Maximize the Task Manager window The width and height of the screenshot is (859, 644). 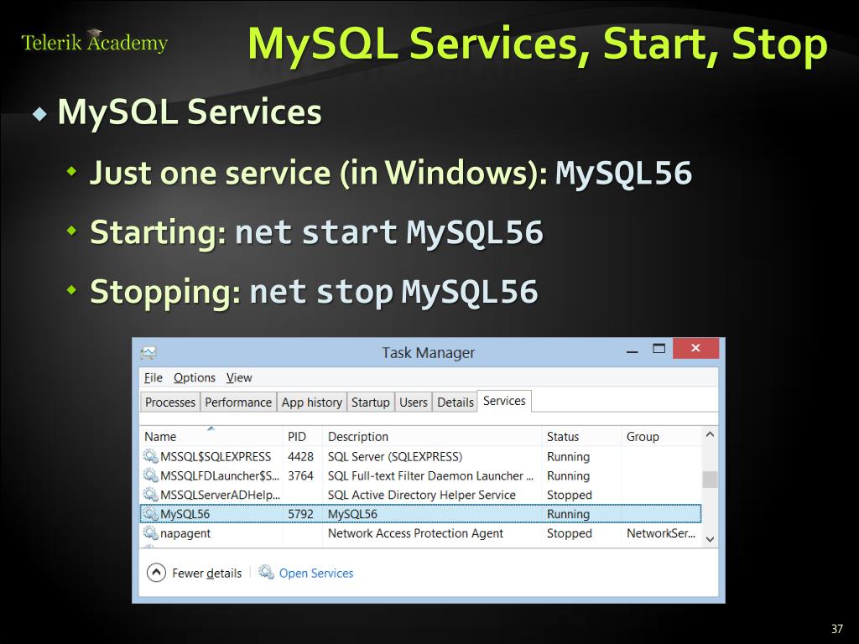659,348
